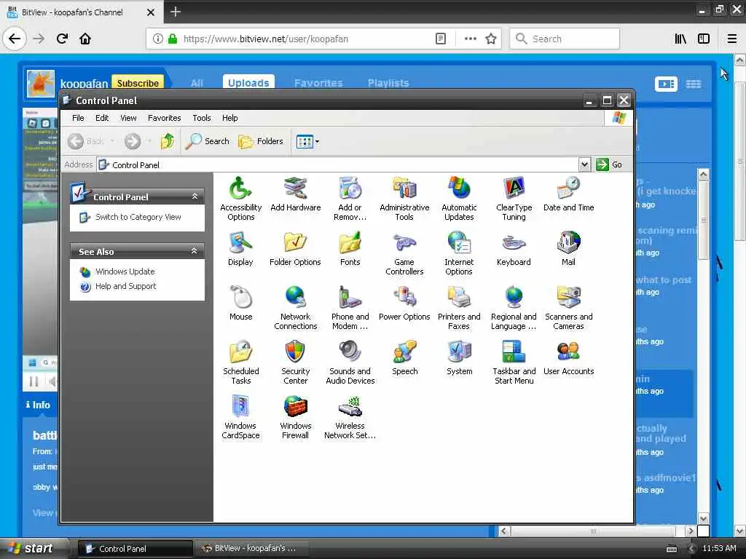Expand the Address bar dropdown
Screen dimensions: 746x559
[584, 164]
